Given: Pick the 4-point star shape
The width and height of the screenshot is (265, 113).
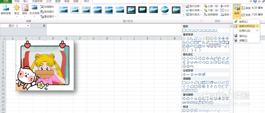Looking at the screenshot, I should tap(192, 99).
